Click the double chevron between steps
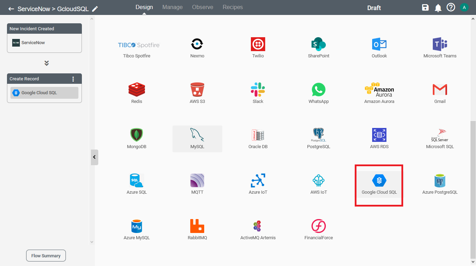 (x=46, y=63)
